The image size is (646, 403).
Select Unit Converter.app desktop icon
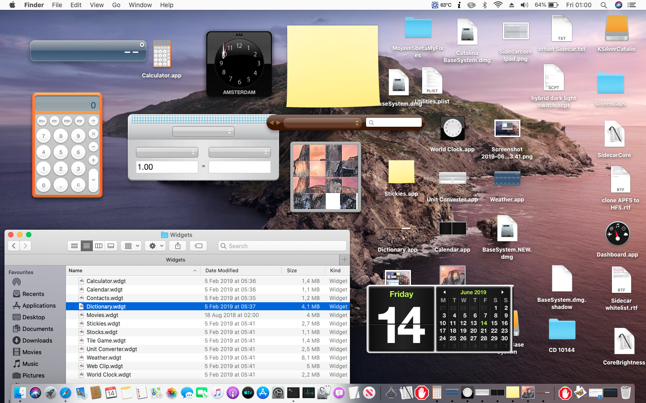[452, 178]
